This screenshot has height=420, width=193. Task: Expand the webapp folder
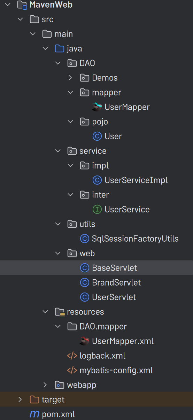pyautogui.click(x=45, y=385)
